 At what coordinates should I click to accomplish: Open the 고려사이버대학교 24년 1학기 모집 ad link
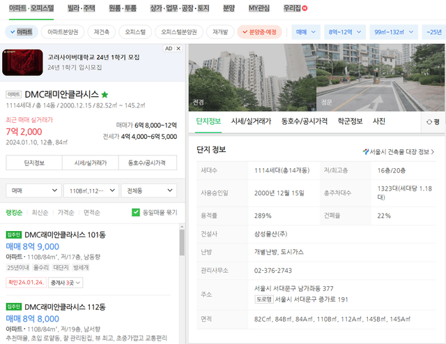tap(93, 57)
